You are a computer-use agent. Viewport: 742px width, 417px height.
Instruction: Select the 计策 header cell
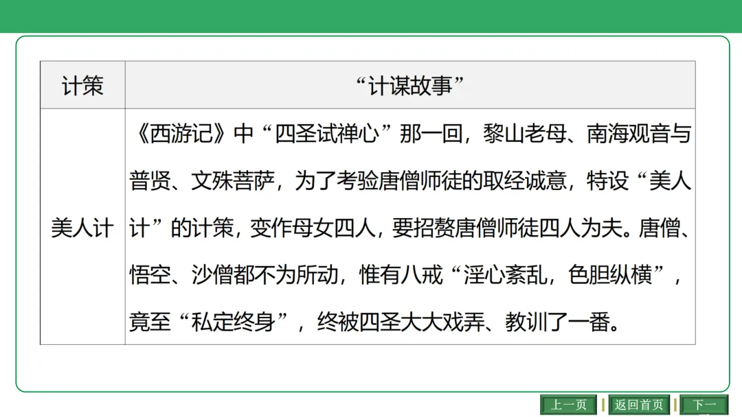pos(83,85)
